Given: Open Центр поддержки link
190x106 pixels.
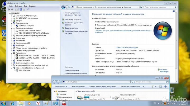Looking at the screenshot, I should (72, 70).
